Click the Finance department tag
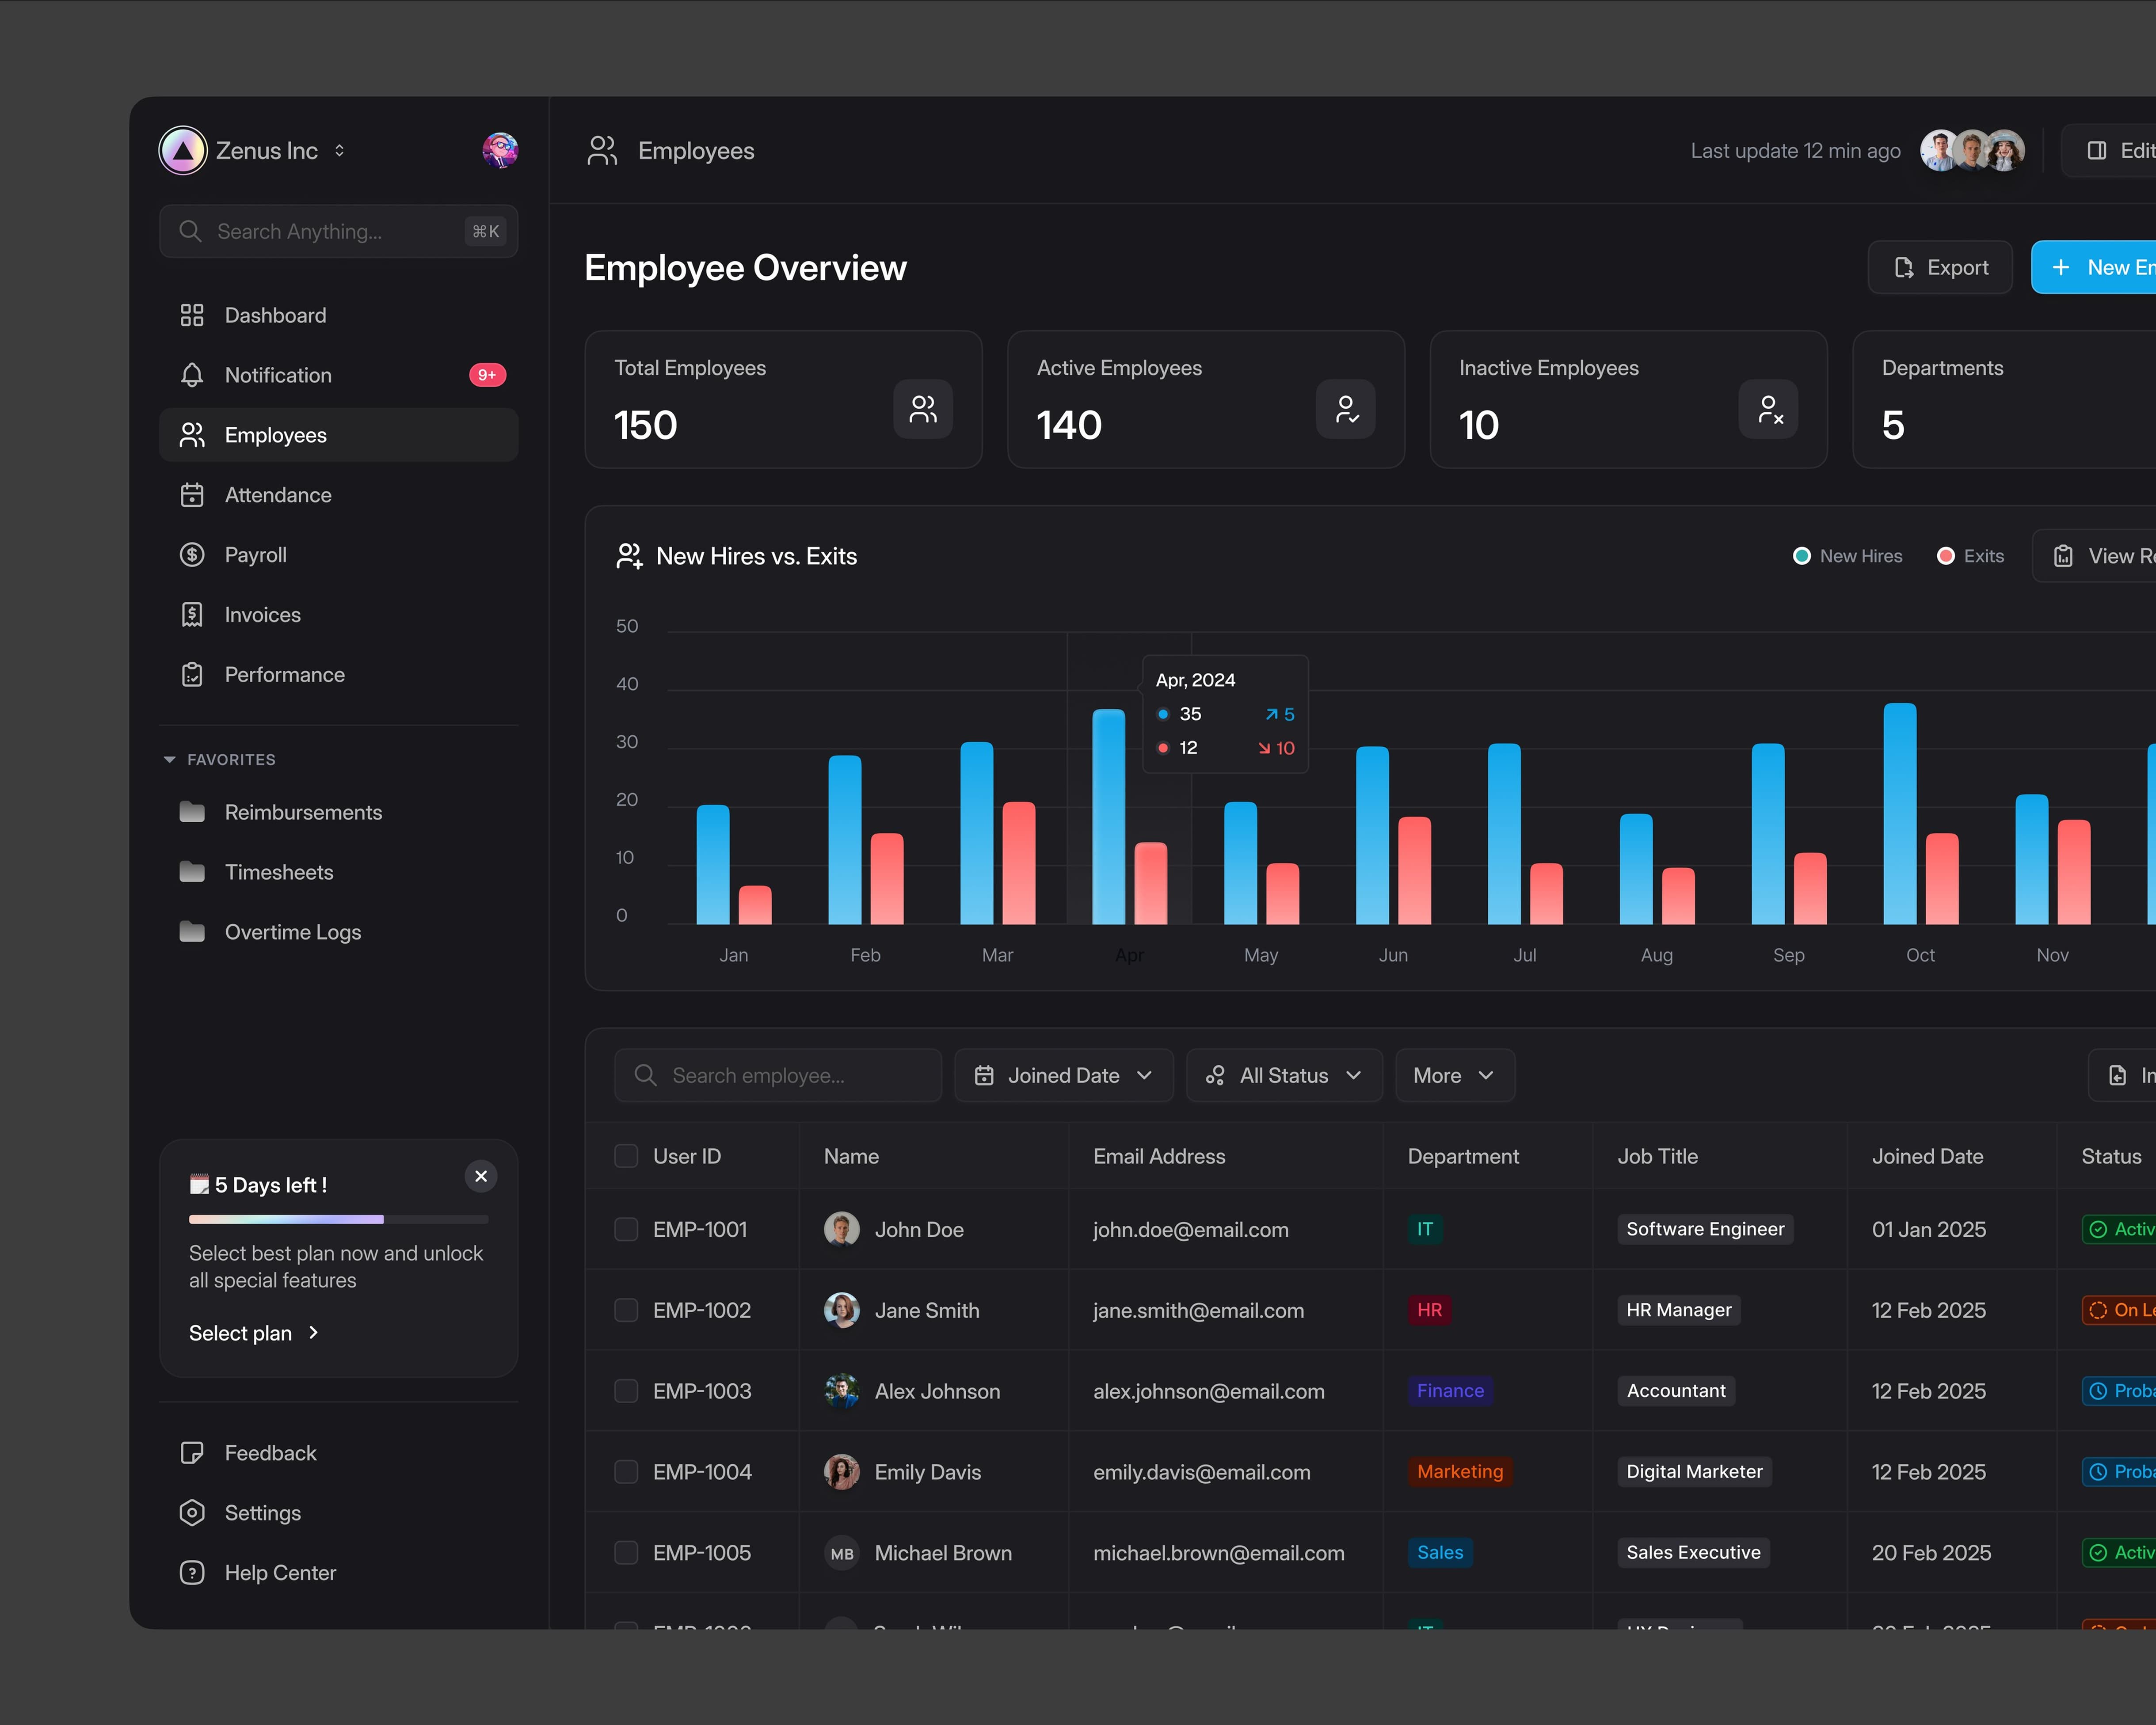The image size is (2156, 1725). pyautogui.click(x=1450, y=1391)
